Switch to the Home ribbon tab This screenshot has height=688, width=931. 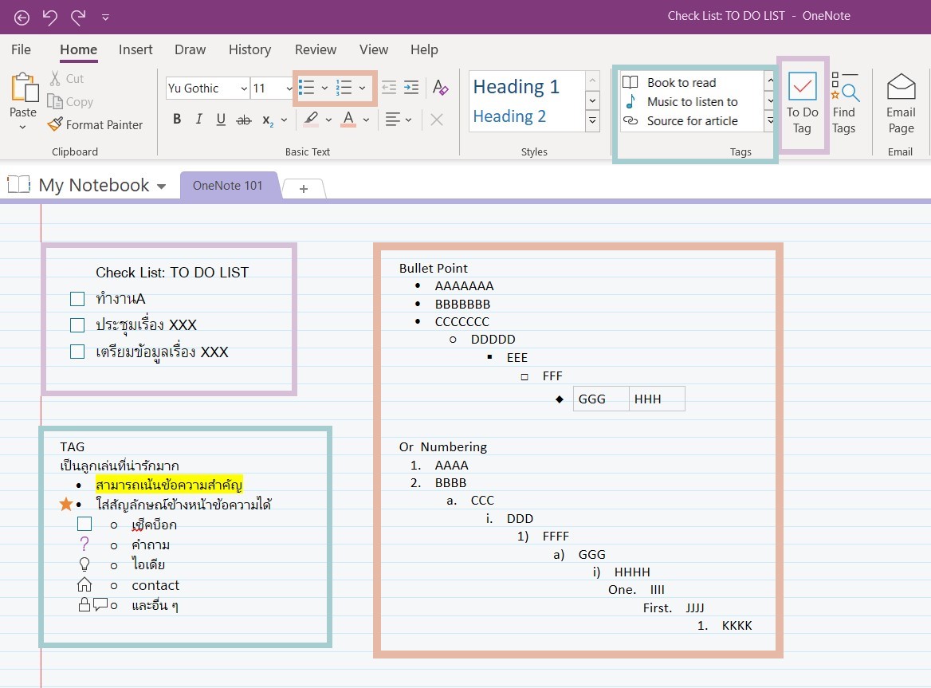pos(78,49)
